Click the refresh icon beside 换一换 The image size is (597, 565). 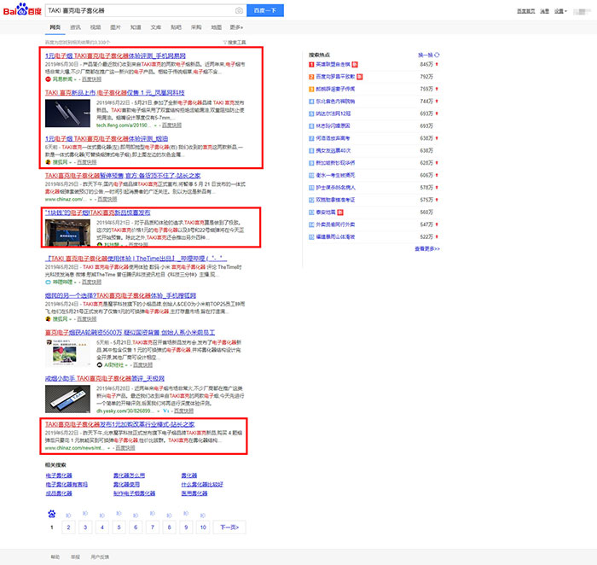coord(437,55)
